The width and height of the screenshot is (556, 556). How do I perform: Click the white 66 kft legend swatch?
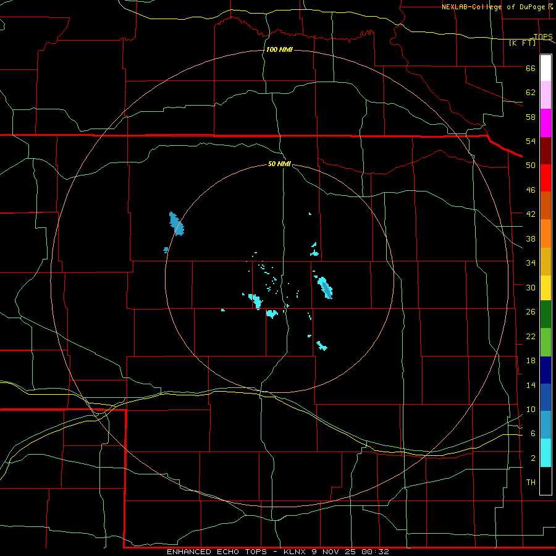point(545,68)
